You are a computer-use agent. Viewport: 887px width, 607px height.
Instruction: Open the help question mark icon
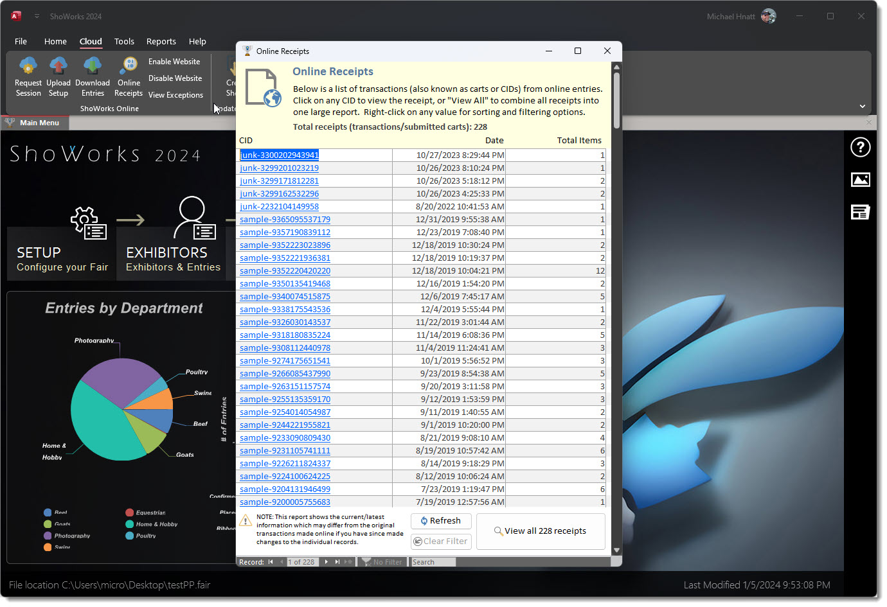tap(860, 147)
